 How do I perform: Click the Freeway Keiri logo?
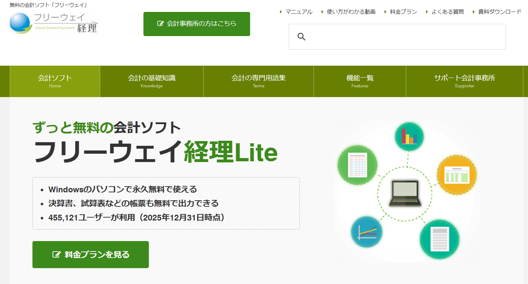pos(53,23)
